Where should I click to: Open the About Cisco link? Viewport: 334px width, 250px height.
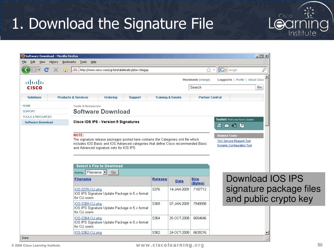tap(256, 80)
